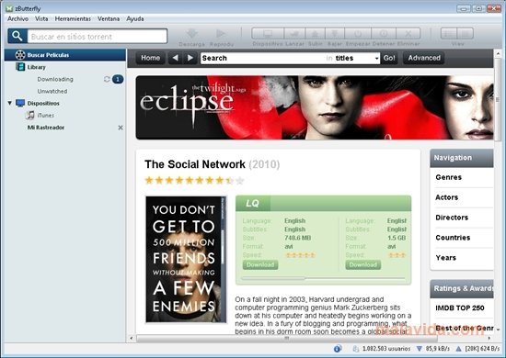Click The Social Network poster

pyautogui.click(x=186, y=259)
